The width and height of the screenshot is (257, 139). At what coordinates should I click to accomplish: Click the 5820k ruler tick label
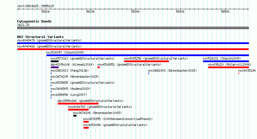(x=90, y=12)
